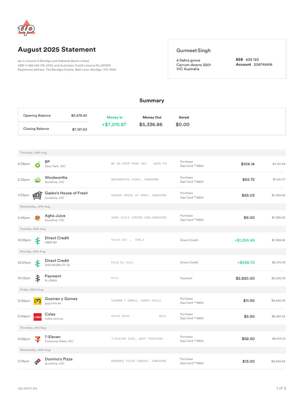Image resolution: width=304 pixels, height=406 pixels.
Task: Click the 10:12am payment time
Action: [24, 278]
